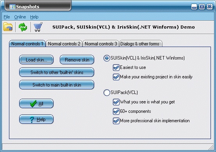Click the Snapshots title bar app icon
This screenshot has height=152, width=216.
point(12,7)
